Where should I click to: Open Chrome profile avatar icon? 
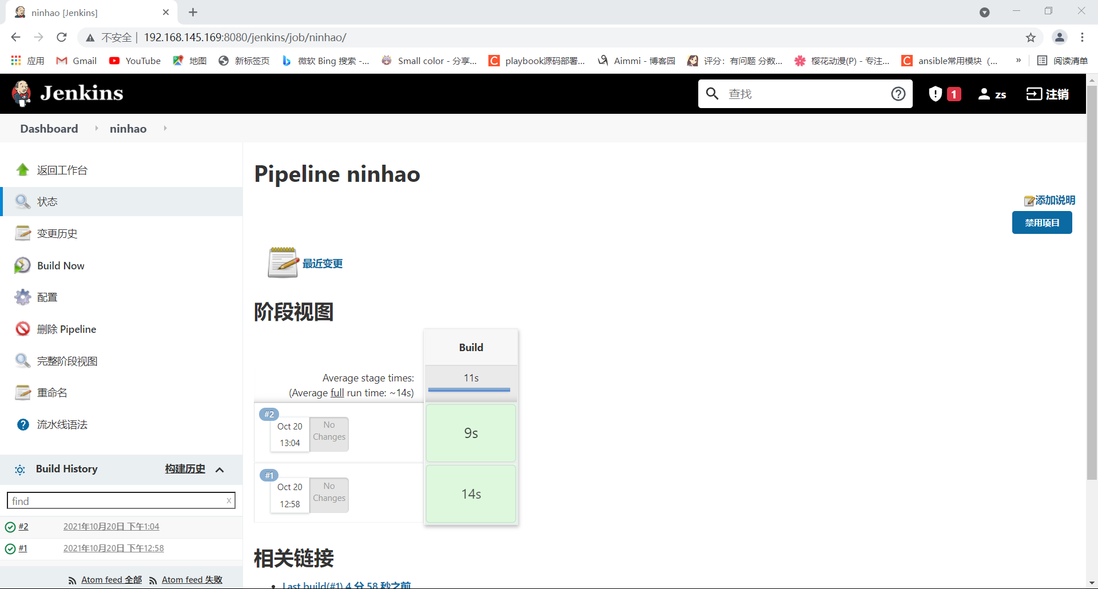click(x=1059, y=37)
